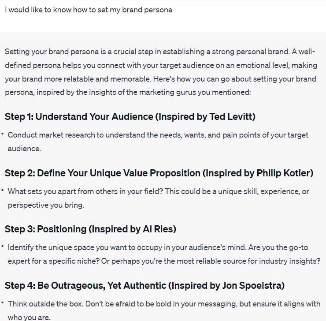Select the Step 4 Be Outrageous, Yet Authentic heading

[144, 285]
